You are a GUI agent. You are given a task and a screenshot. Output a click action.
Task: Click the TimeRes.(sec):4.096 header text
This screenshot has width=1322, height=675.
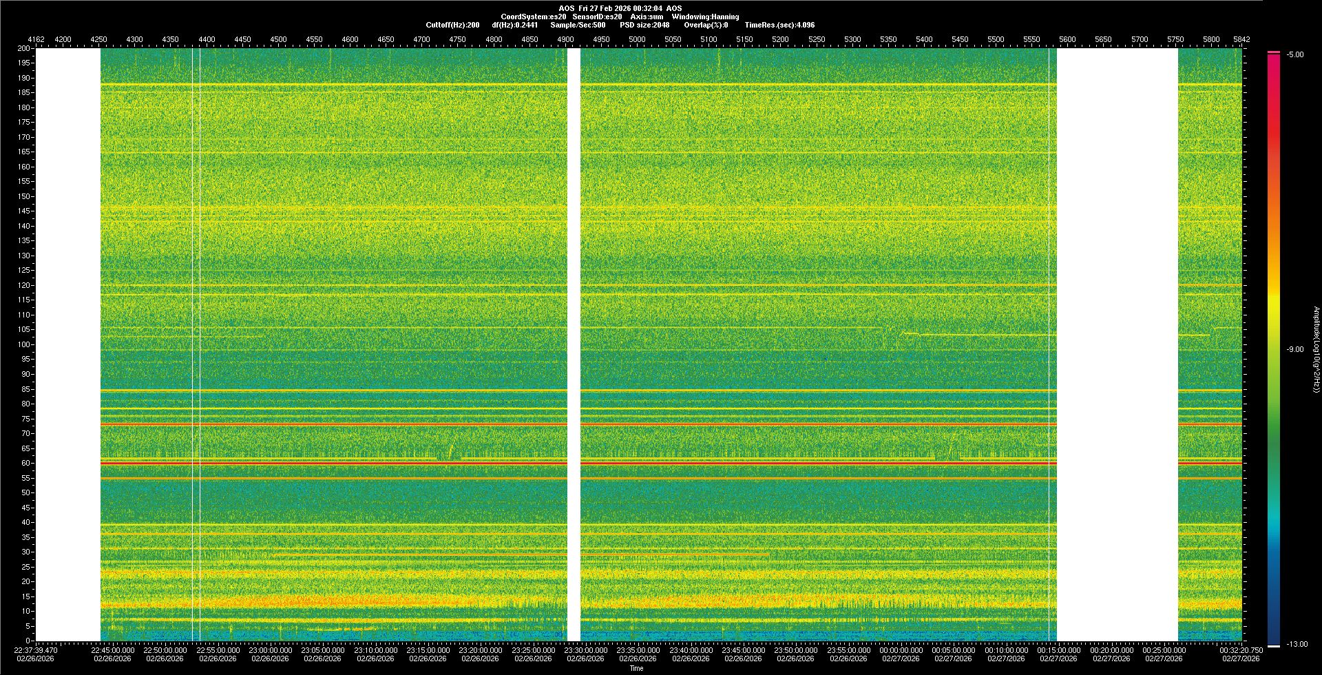(779, 25)
